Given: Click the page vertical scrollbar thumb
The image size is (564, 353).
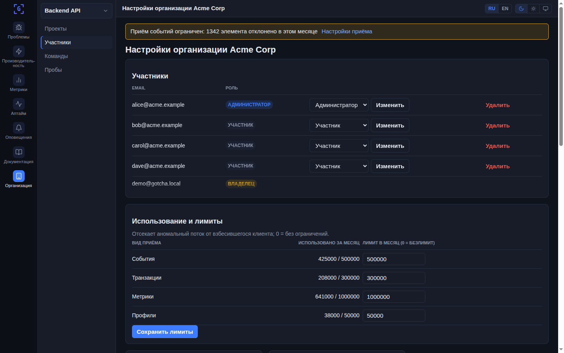Looking at the screenshot, I should pos(561,76).
